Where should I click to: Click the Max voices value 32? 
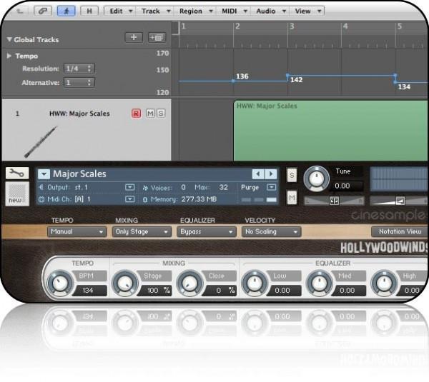[x=223, y=187]
